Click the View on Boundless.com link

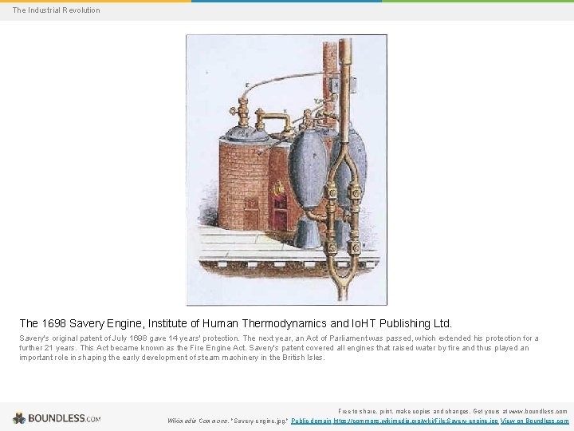[534, 421]
